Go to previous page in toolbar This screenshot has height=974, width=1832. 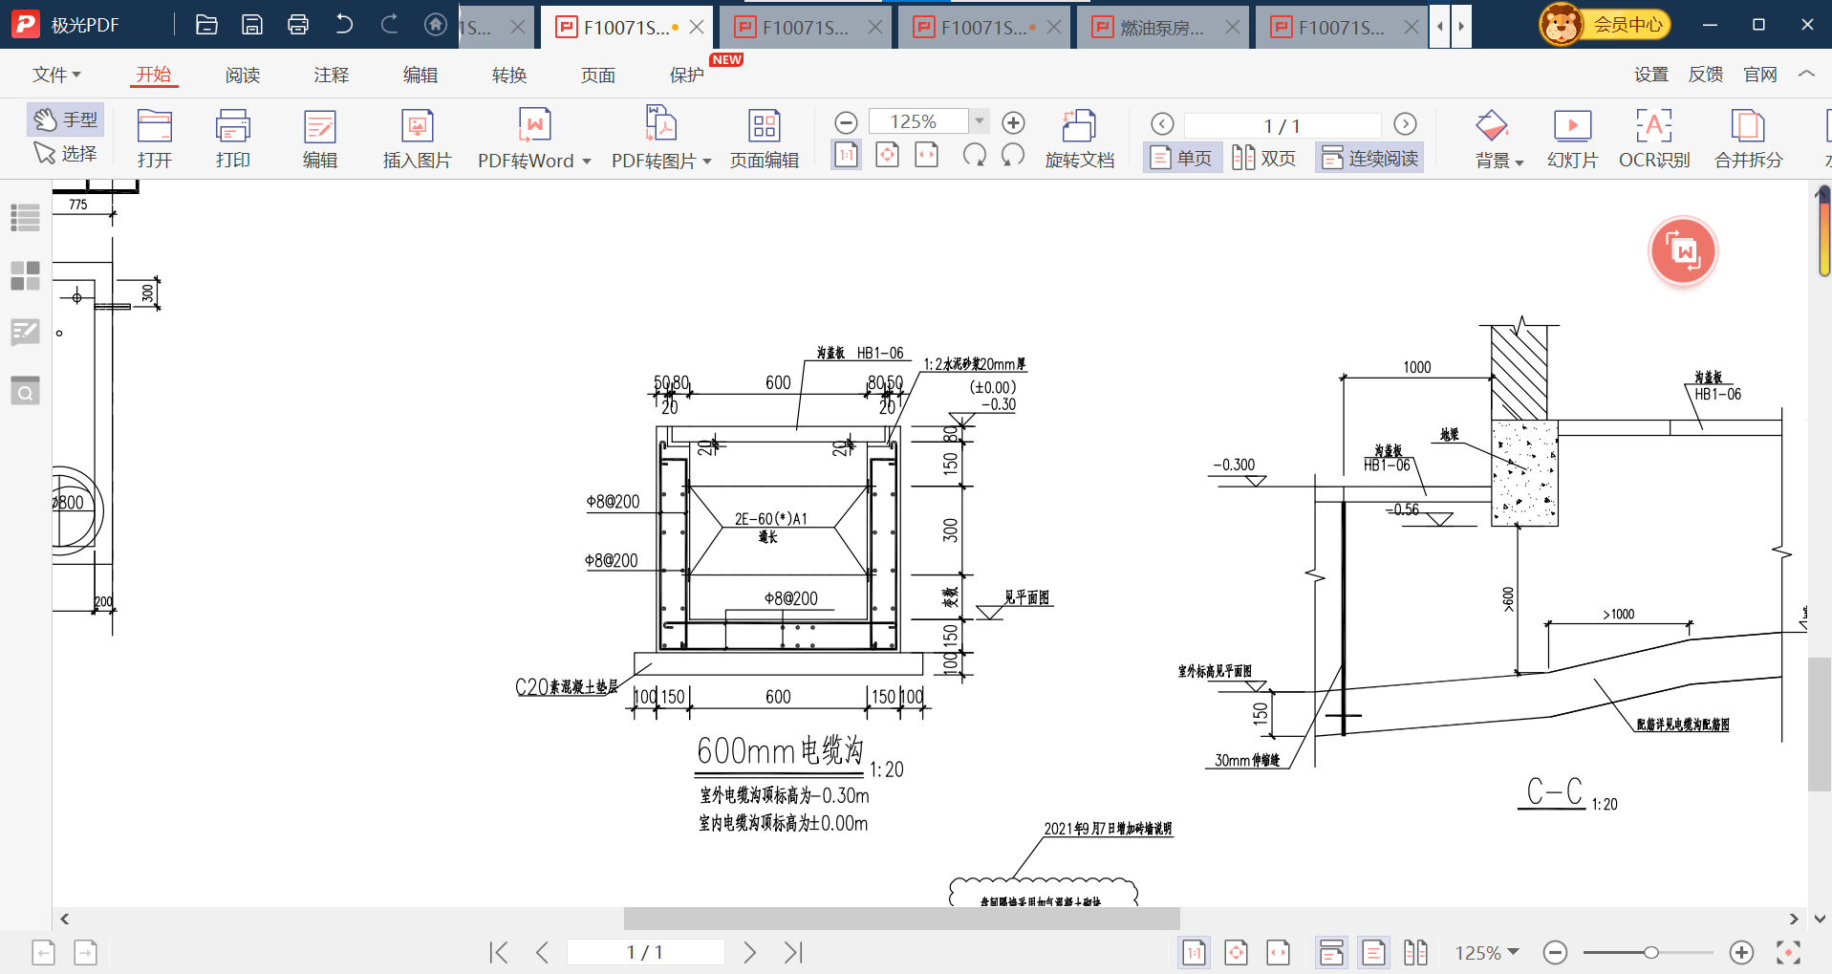pos(1162,124)
